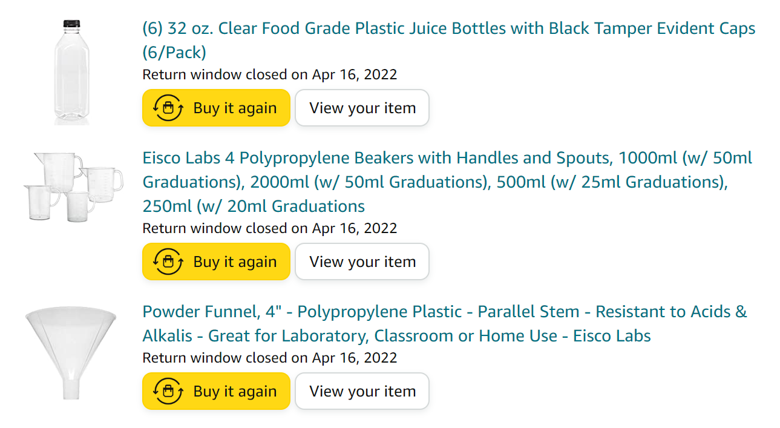Screen dimensions: 780x428
Task: View your item for the juice bottles
Action: click(362, 108)
